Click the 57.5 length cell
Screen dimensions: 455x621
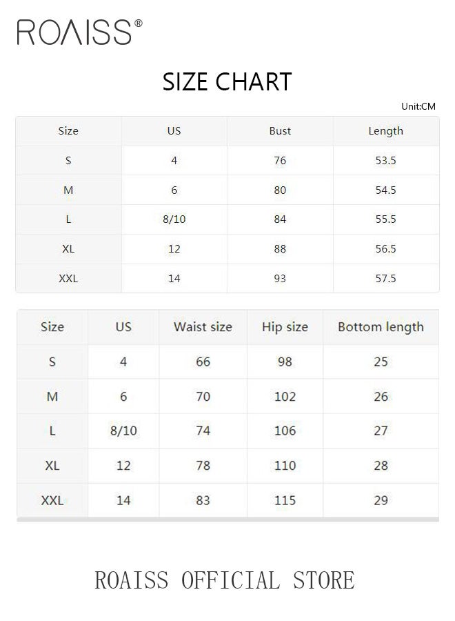coord(385,279)
